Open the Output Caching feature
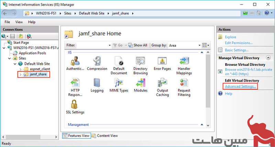The width and height of the screenshot is (275, 147). [162, 87]
